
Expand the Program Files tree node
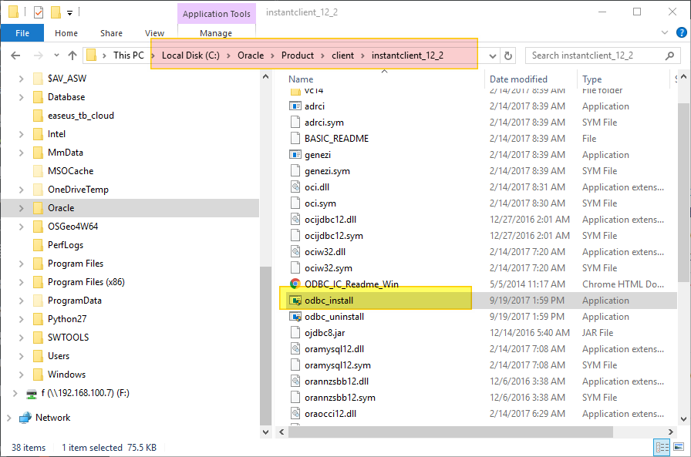(21, 264)
